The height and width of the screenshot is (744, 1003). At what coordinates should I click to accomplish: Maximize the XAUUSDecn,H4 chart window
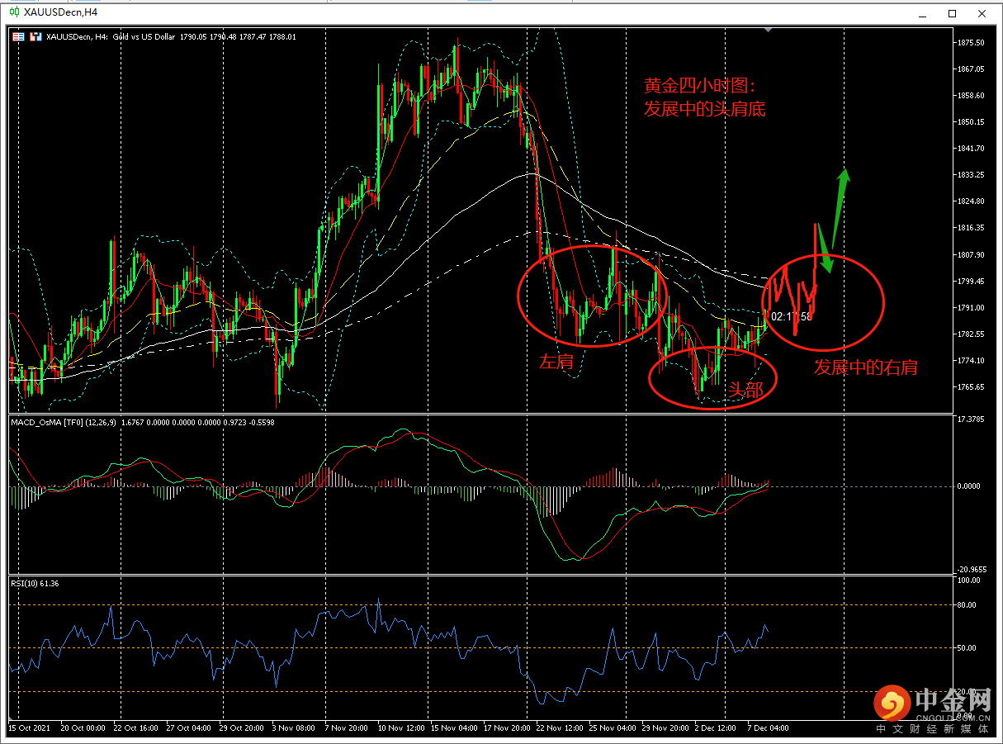(952, 13)
